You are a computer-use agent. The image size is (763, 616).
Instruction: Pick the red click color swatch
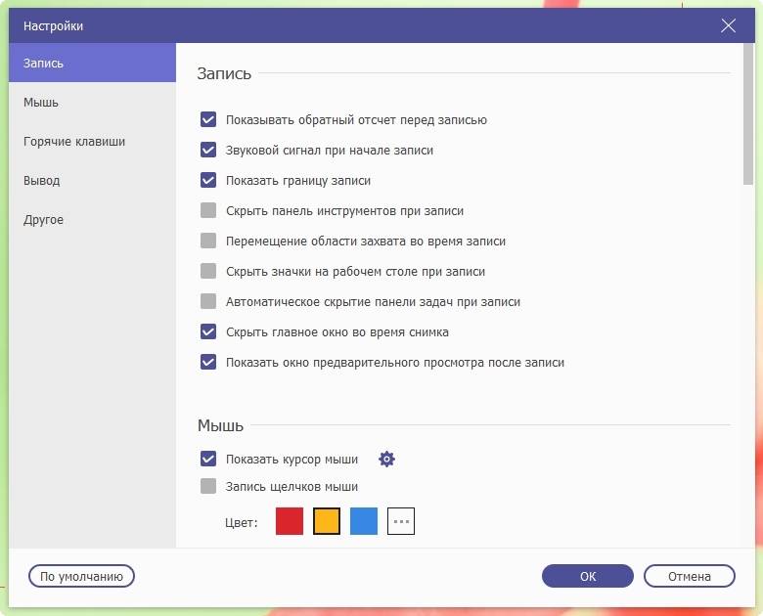coord(290,521)
